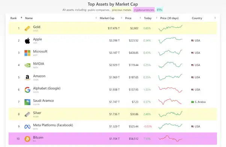Image resolution: width=226 pixels, height=147 pixels.
Task: Sort table by Today column header
Action: coord(148,18)
